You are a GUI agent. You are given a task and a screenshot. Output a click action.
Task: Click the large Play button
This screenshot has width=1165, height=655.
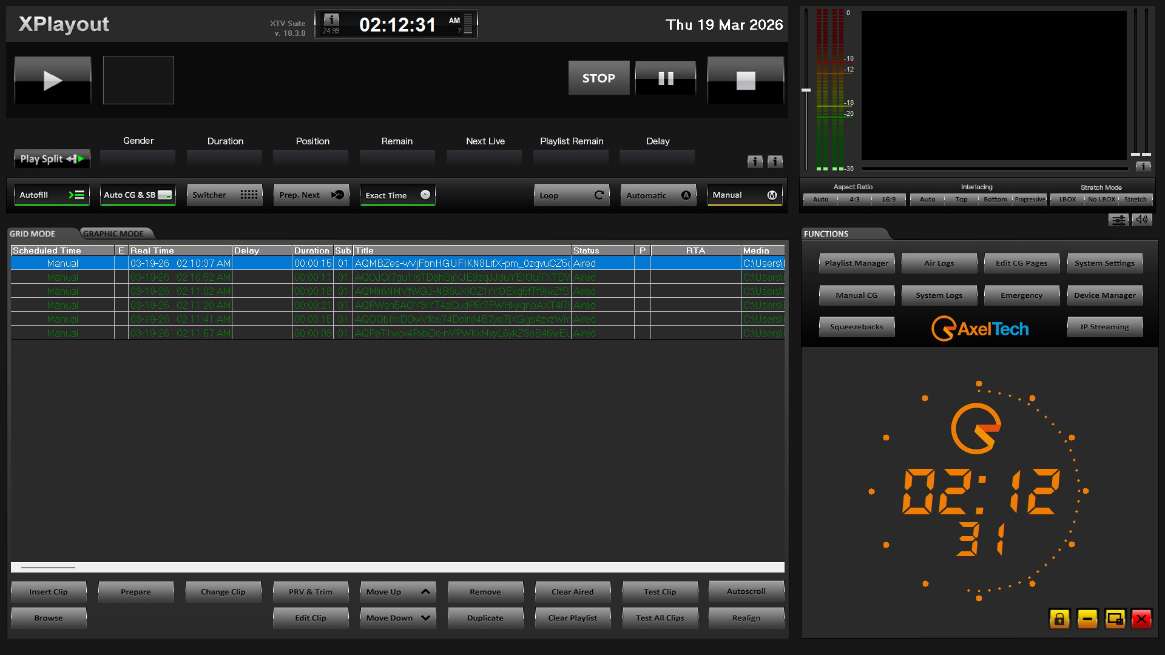click(53, 80)
